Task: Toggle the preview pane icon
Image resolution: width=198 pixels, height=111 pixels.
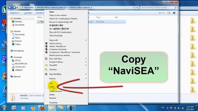Action: [169, 13]
